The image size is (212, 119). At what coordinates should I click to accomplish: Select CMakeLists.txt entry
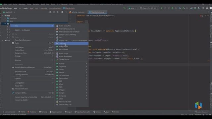click(x=72, y=59)
